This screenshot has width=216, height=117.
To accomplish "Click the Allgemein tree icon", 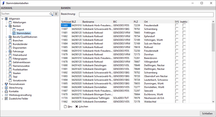I will [x=6, y=19].
